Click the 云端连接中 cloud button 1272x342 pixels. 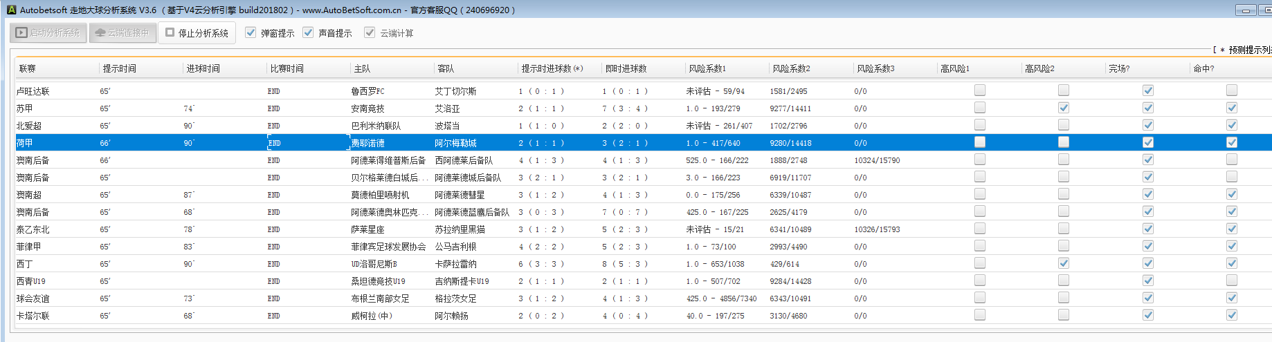[x=122, y=32]
